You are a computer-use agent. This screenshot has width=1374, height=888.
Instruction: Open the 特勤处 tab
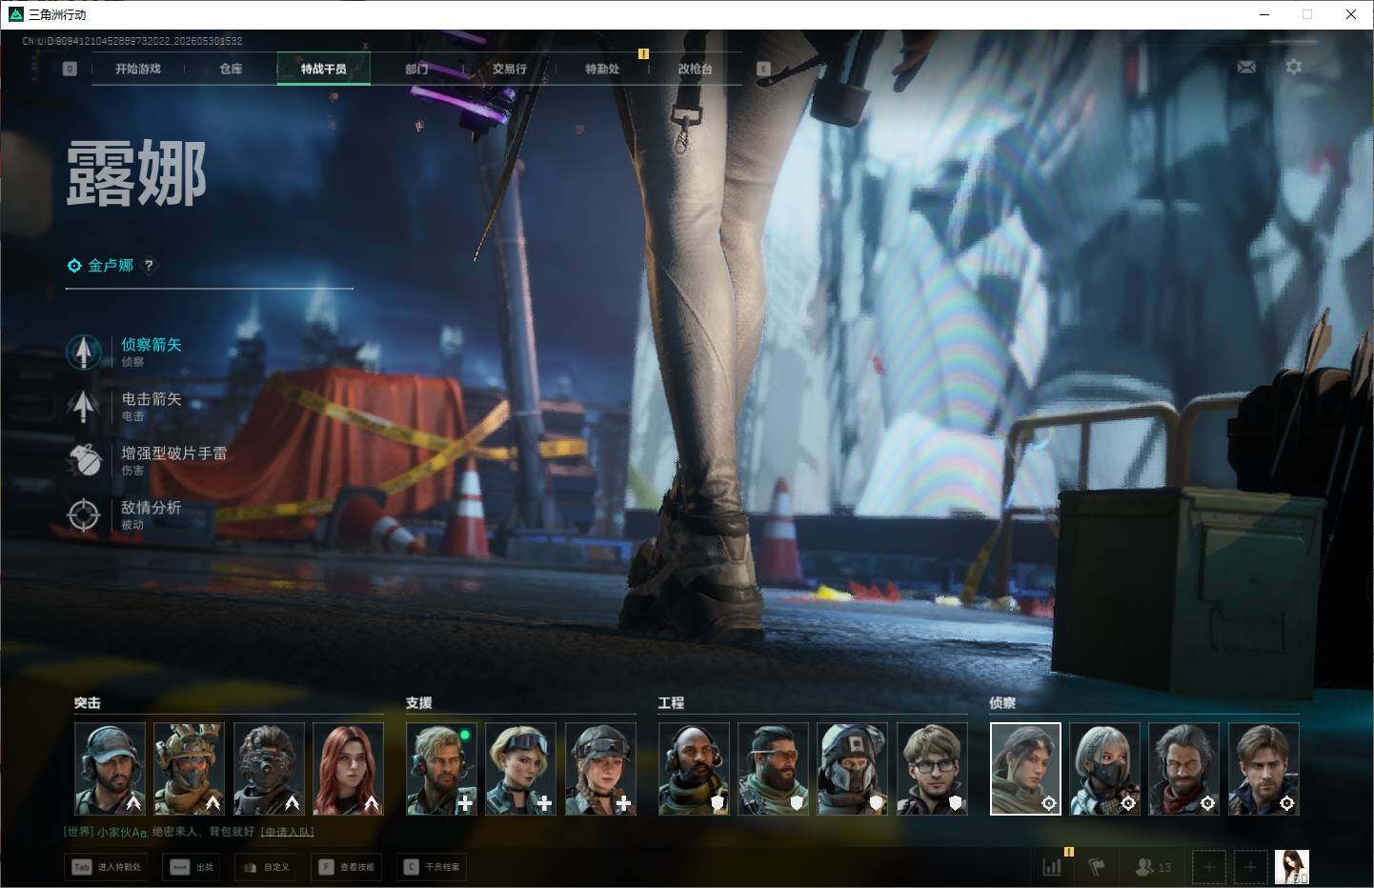pos(602,69)
